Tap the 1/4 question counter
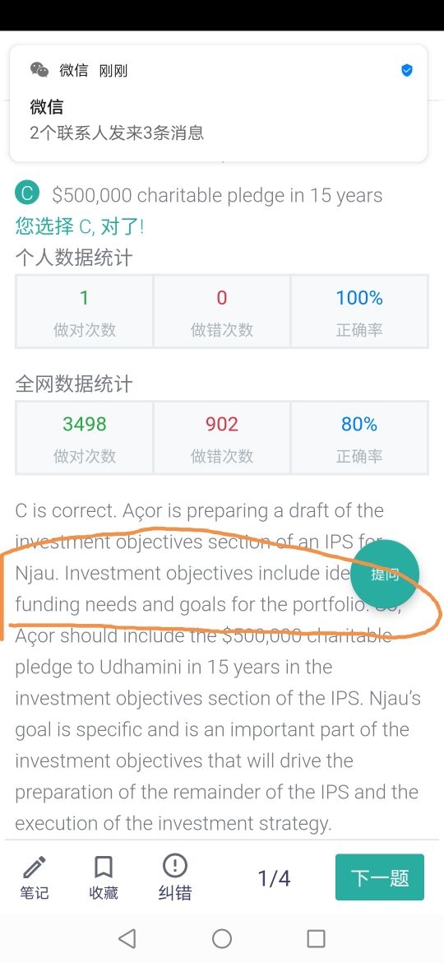The width and height of the screenshot is (444, 963). (x=274, y=878)
